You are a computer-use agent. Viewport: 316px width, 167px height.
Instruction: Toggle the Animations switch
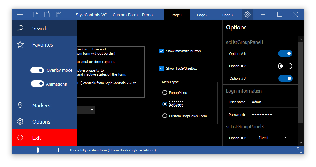tap(37, 83)
